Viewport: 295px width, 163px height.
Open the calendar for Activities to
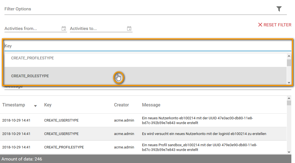[129, 28]
